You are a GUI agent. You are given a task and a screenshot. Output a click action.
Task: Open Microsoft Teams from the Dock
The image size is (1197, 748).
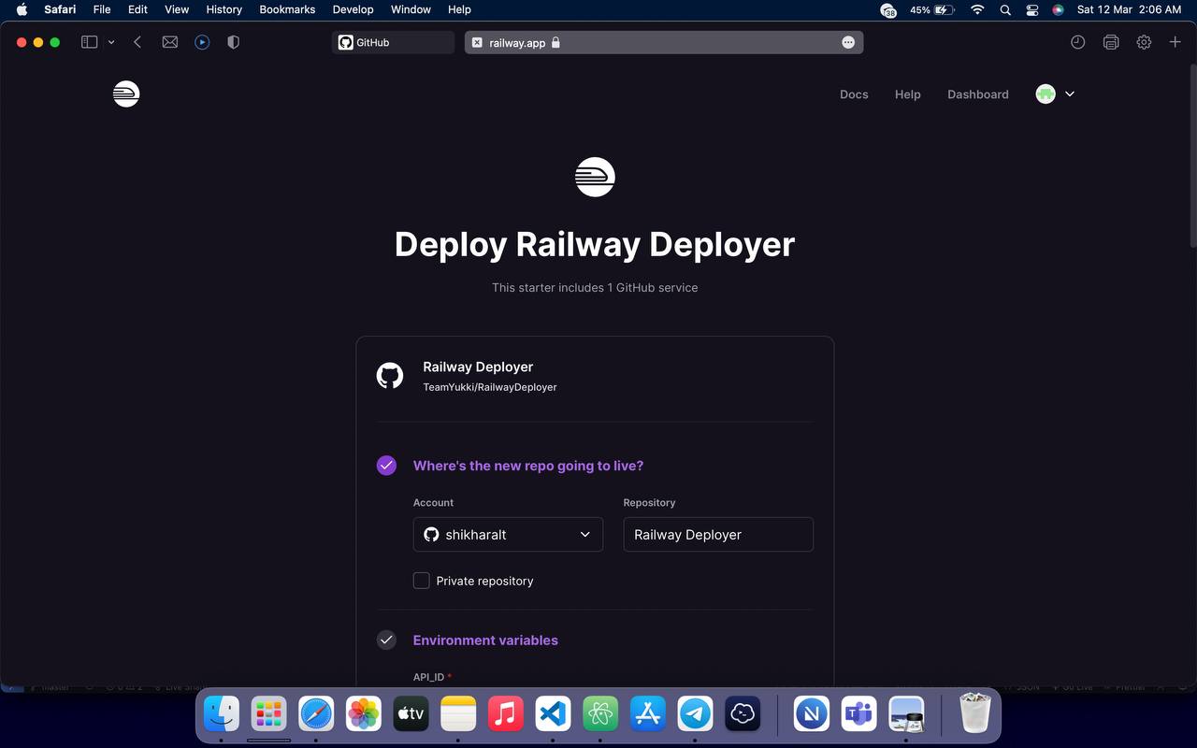pos(858,715)
